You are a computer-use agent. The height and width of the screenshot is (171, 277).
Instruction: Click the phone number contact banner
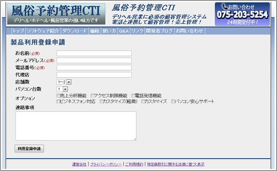click(x=242, y=14)
